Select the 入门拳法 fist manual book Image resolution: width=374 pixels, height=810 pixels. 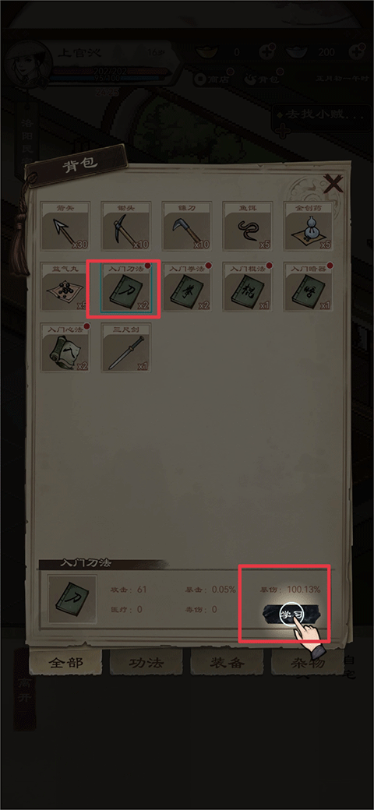(x=186, y=287)
